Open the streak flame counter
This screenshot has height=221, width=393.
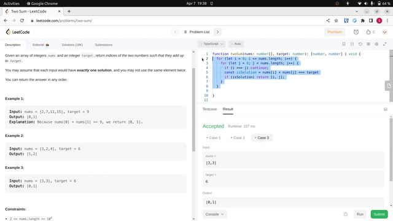370,32
